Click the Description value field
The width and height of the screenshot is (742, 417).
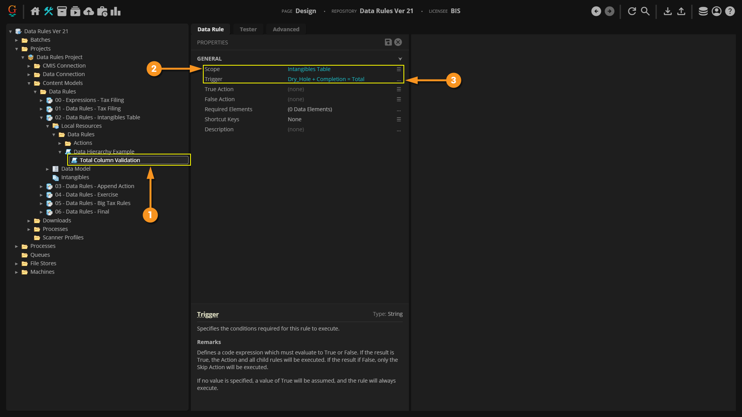tap(340, 129)
